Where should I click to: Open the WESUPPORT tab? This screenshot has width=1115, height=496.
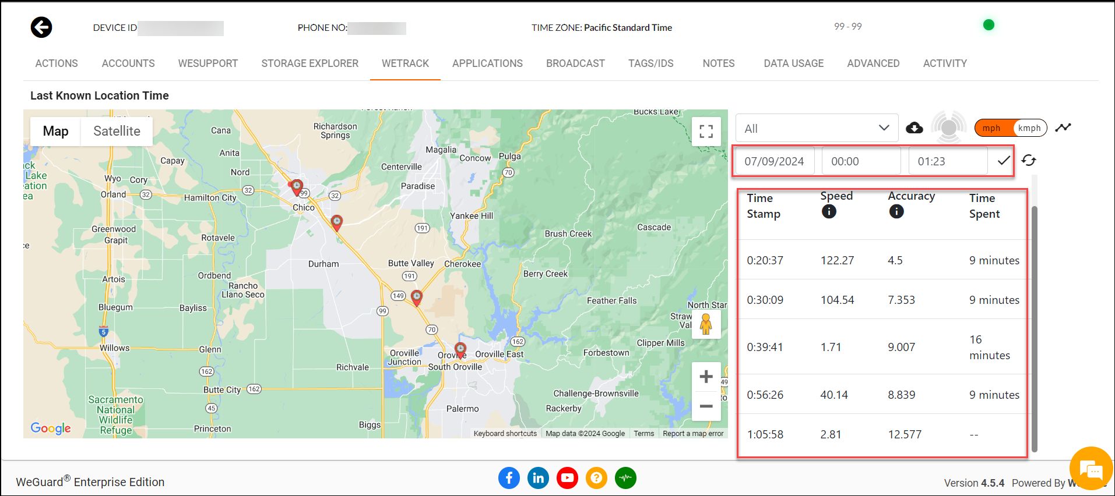[208, 63]
